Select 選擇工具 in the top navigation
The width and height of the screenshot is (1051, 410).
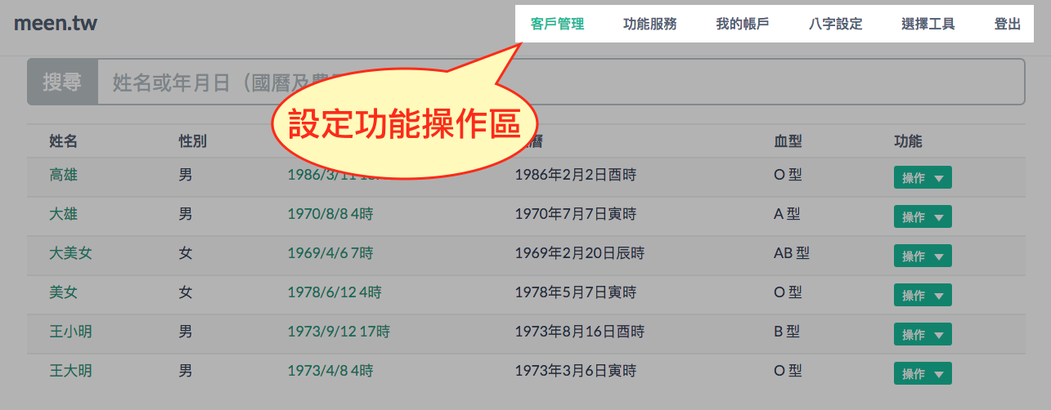[928, 25]
